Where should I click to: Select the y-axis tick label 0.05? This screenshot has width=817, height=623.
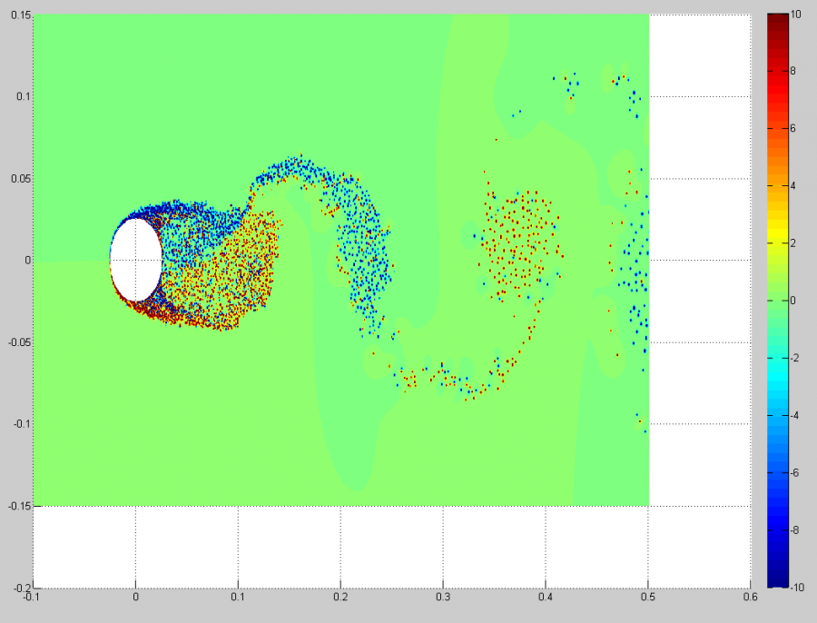[21, 178]
